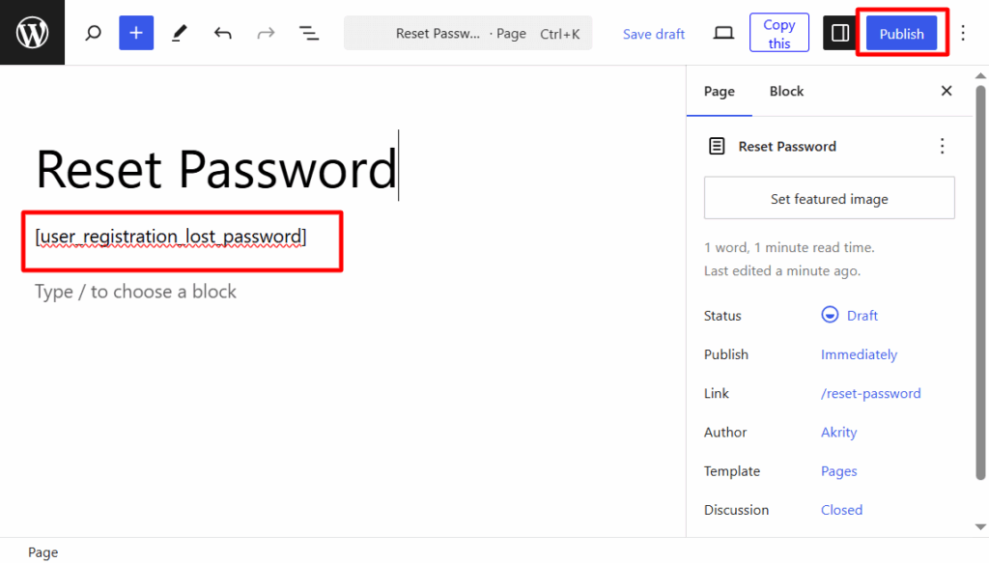
Task: Click the Discussion label
Action: pyautogui.click(x=736, y=510)
